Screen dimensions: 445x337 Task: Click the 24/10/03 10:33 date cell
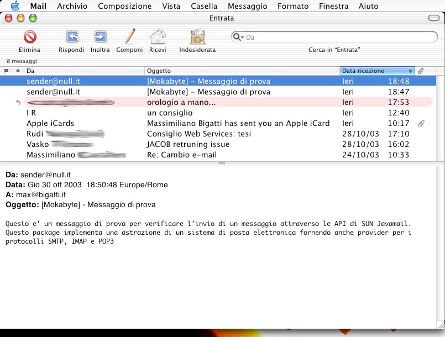coord(375,155)
